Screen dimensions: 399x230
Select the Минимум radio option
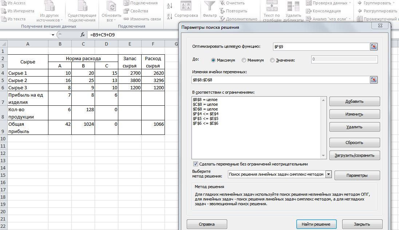244,60
